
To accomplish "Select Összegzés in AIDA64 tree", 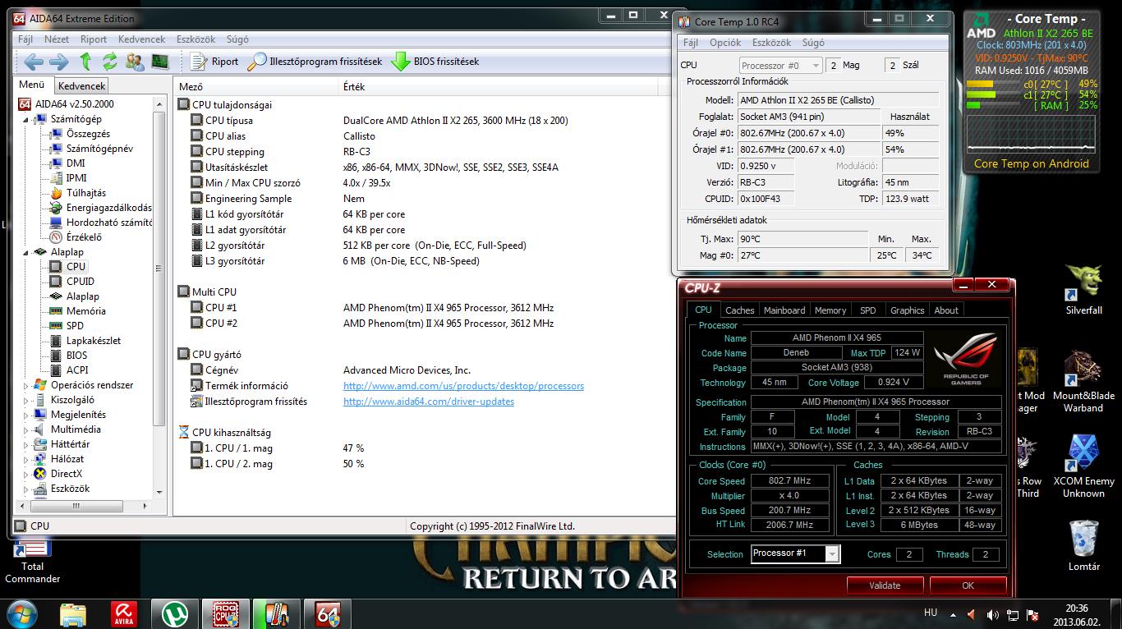I will 88,134.
